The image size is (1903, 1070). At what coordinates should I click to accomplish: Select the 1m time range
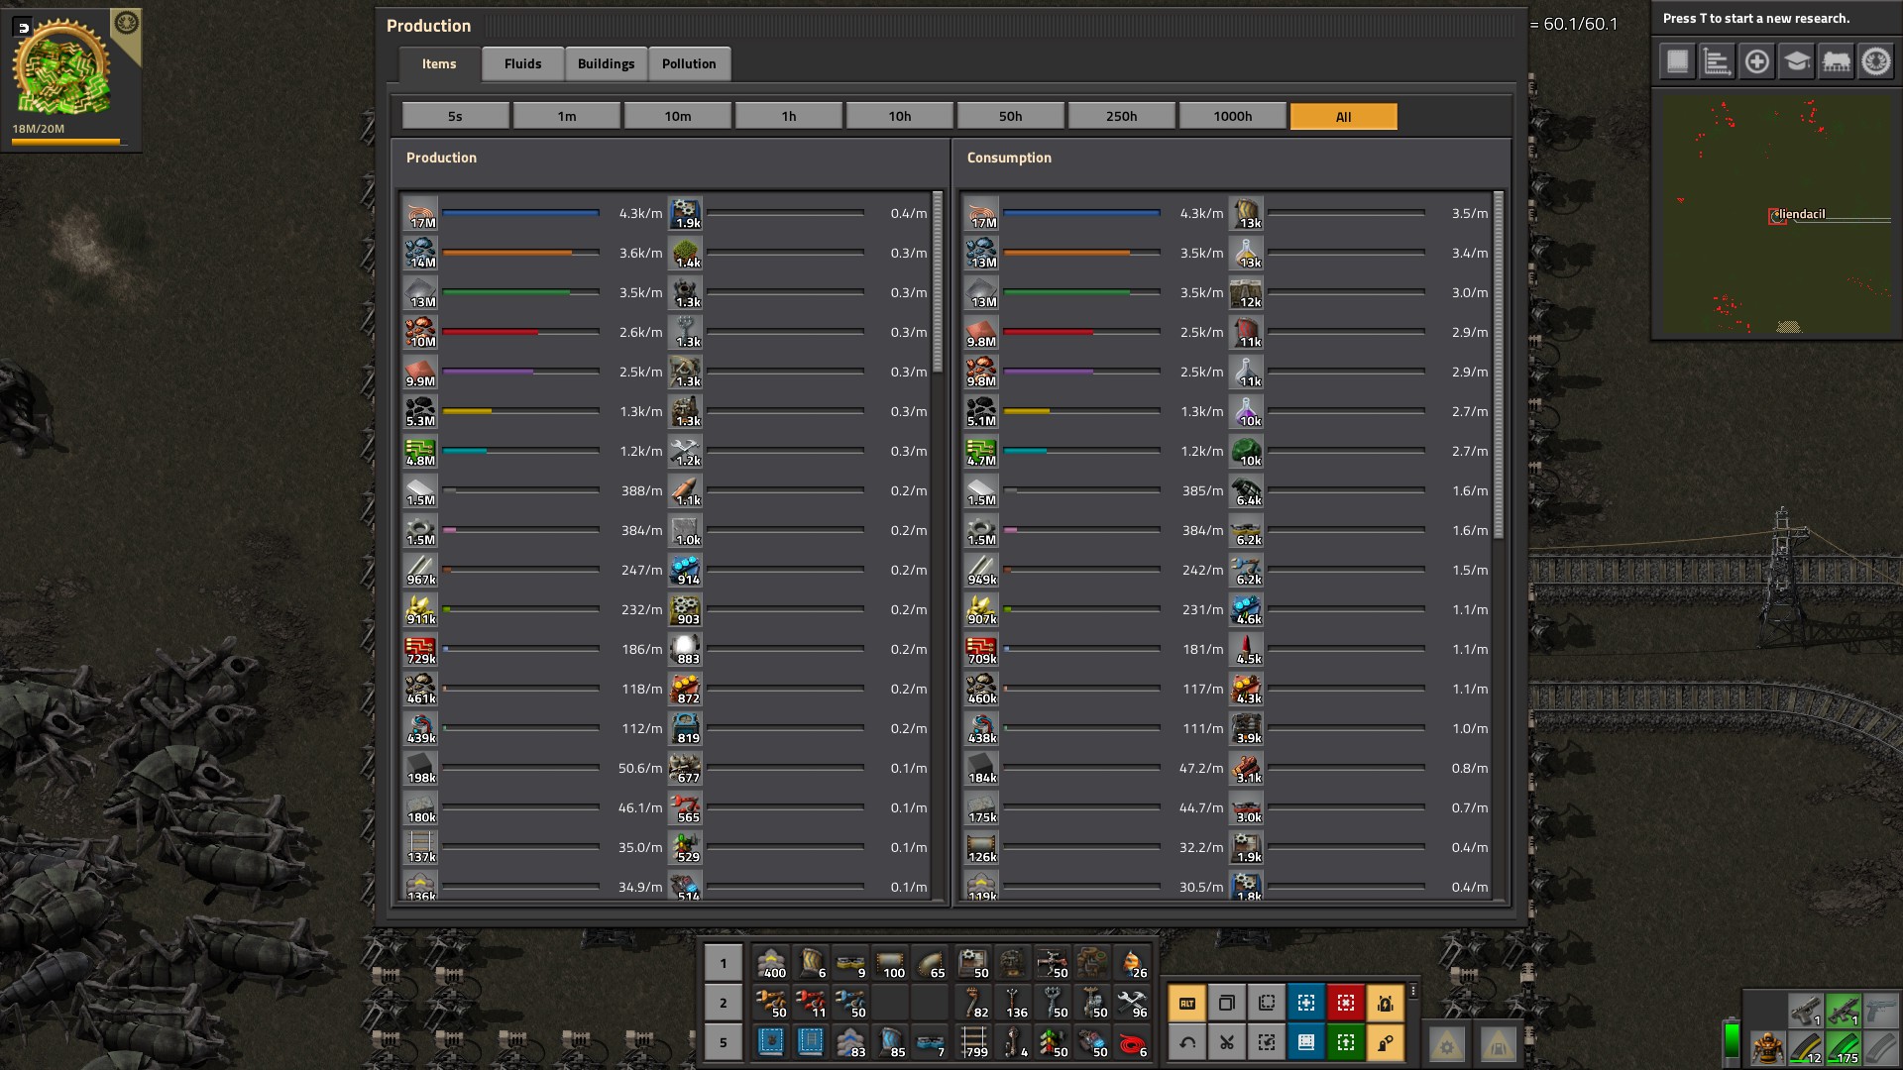click(x=566, y=116)
